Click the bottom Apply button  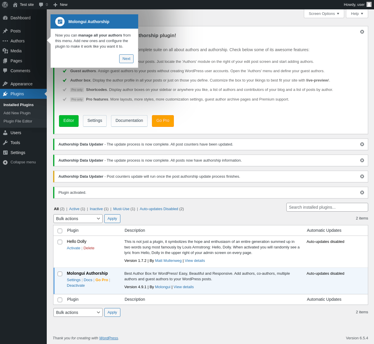pos(112,312)
